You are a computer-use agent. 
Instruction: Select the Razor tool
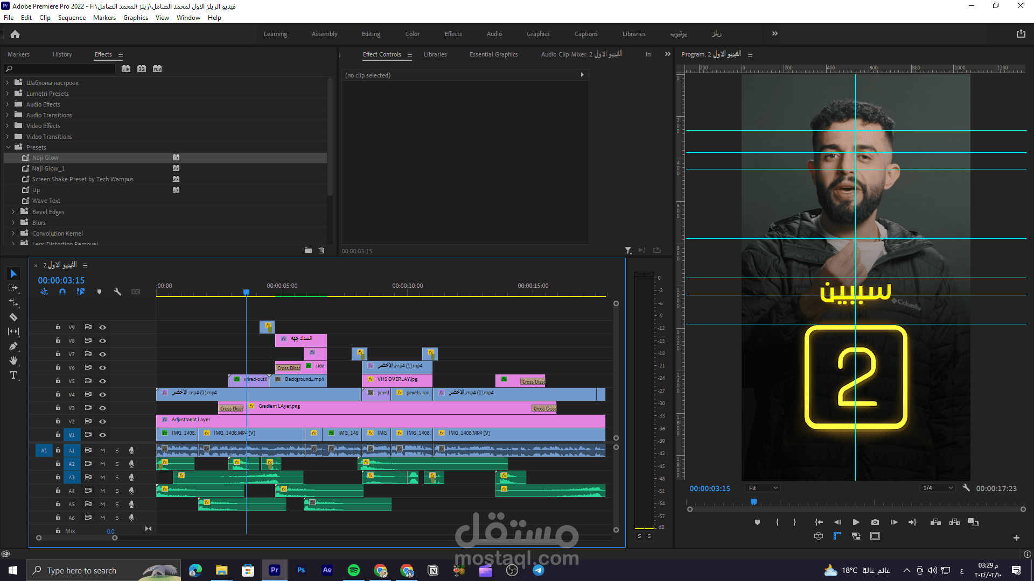tap(13, 317)
